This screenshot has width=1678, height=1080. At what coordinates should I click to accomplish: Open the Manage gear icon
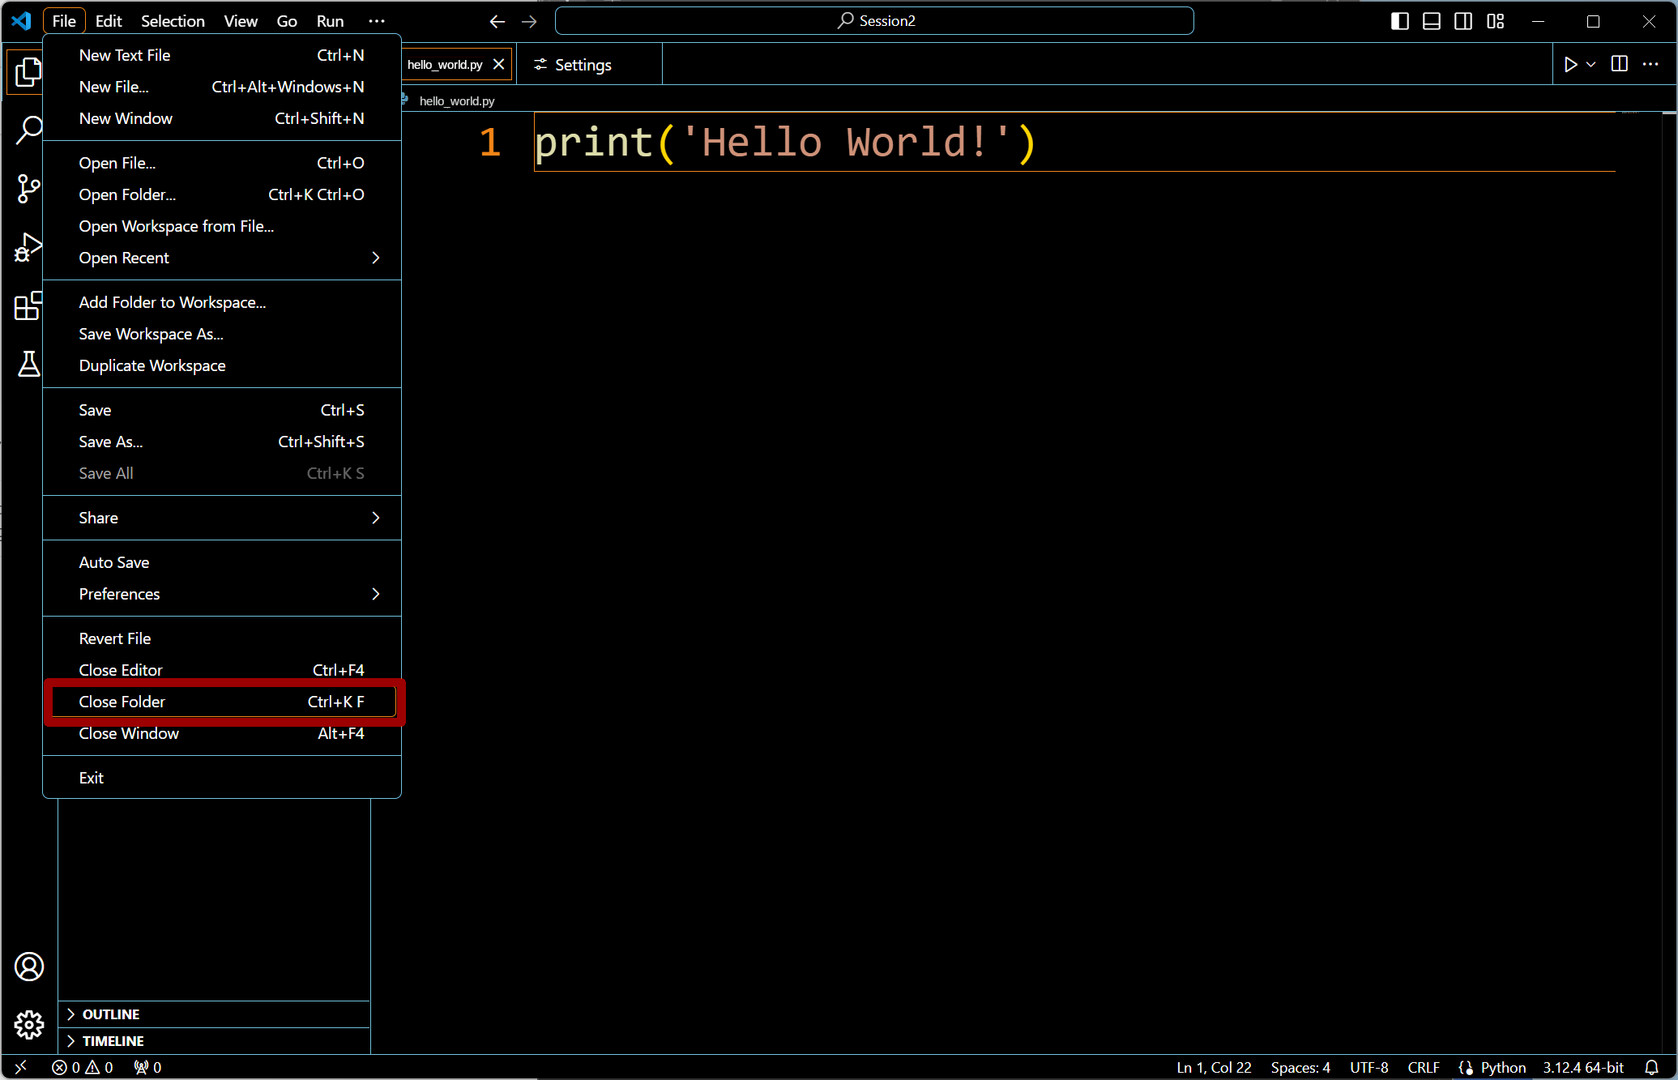point(29,1025)
